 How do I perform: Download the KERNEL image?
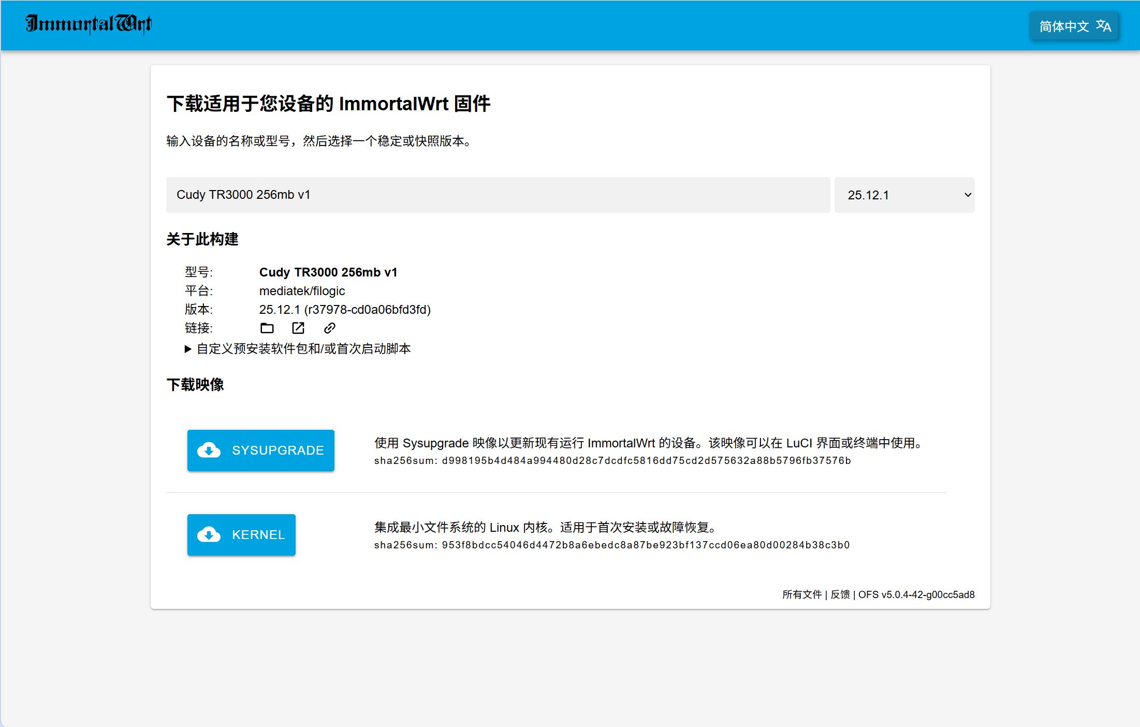tap(241, 535)
